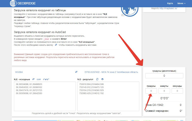Switch format to г°м'с" degrees minutes seconds

point(46,79)
